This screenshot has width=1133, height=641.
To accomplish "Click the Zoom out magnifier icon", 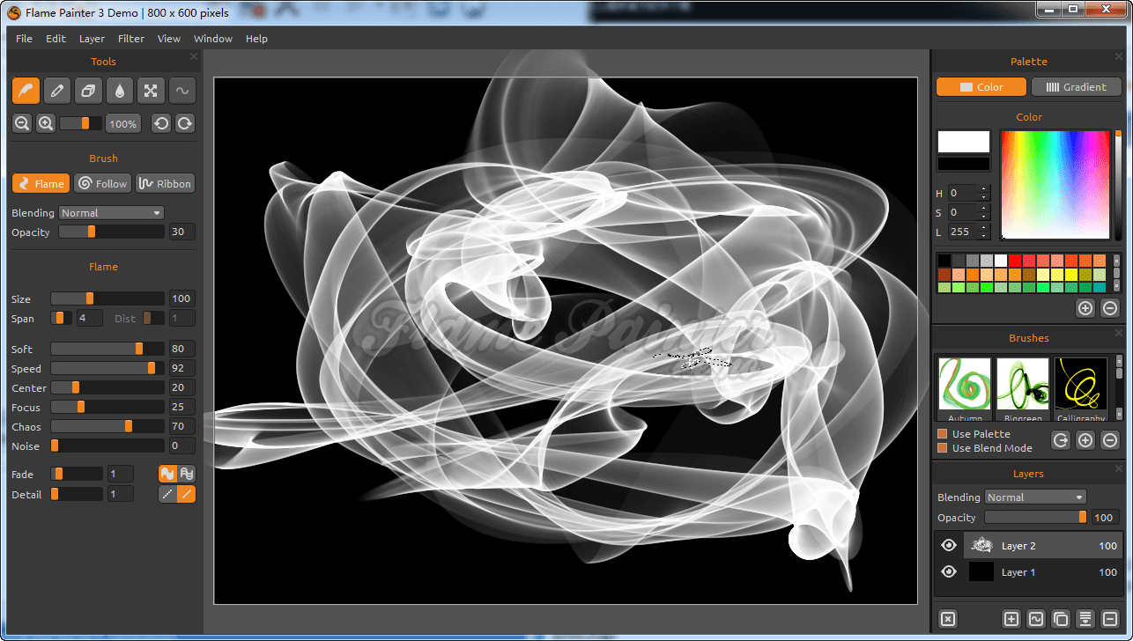I will [21, 122].
